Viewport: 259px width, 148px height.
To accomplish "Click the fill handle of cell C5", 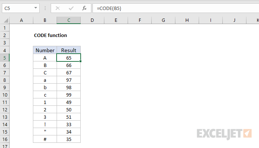I will click(81, 61).
